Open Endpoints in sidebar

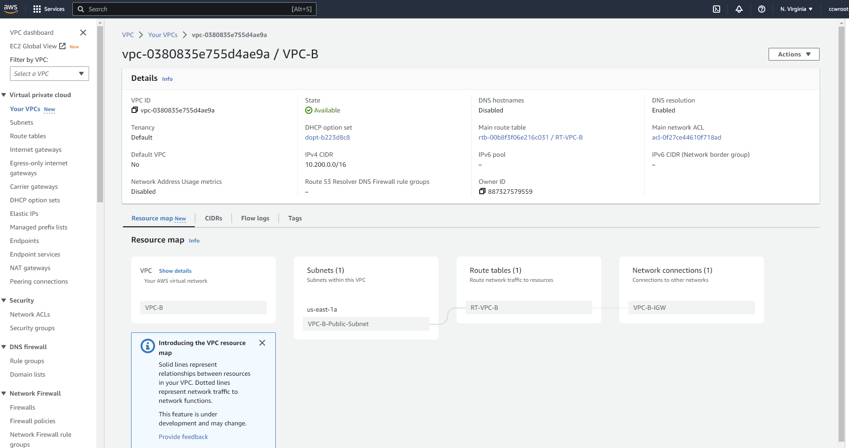(x=24, y=241)
